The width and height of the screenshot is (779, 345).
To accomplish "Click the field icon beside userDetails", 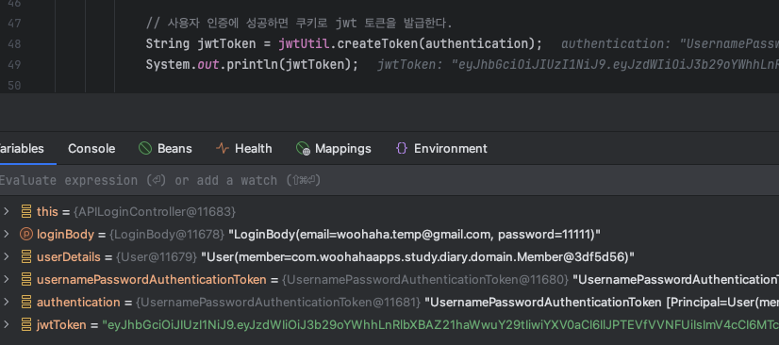I will coord(26,256).
